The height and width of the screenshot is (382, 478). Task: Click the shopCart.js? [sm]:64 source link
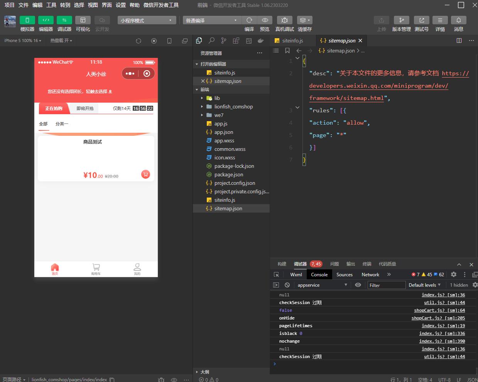[x=439, y=310]
